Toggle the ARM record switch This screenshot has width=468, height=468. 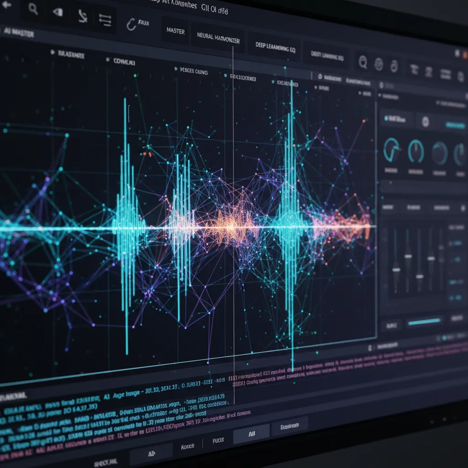point(144,23)
